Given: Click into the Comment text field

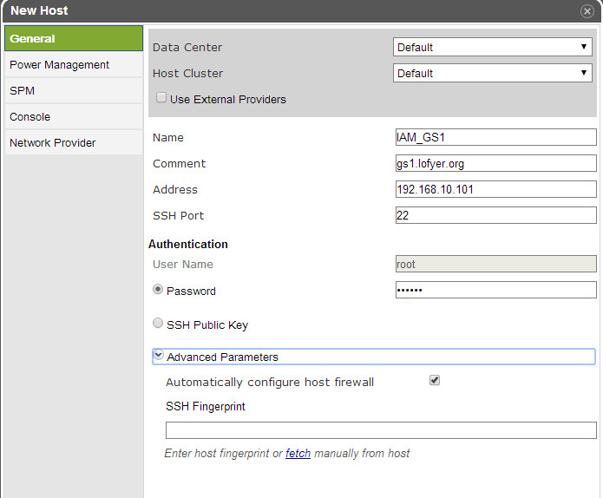Looking at the screenshot, I should [496, 163].
